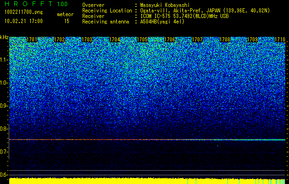289x184 pixels.
Task: Click the 1.0 frequency axis label
Action: (x=4, y=83)
